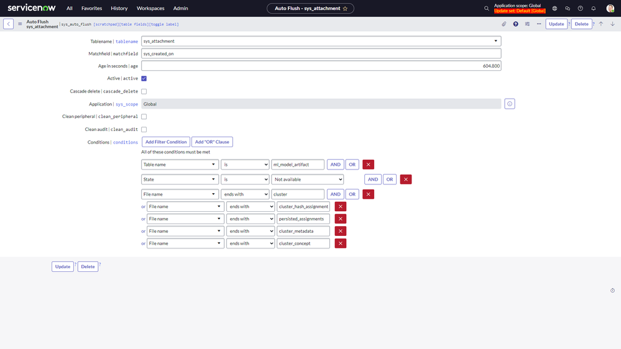The width and height of the screenshot is (621, 349).
Task: Enable the Cascade delete checkbox
Action: [144, 91]
